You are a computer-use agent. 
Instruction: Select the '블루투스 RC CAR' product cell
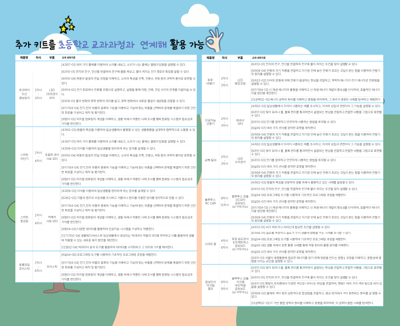(x=210, y=201)
